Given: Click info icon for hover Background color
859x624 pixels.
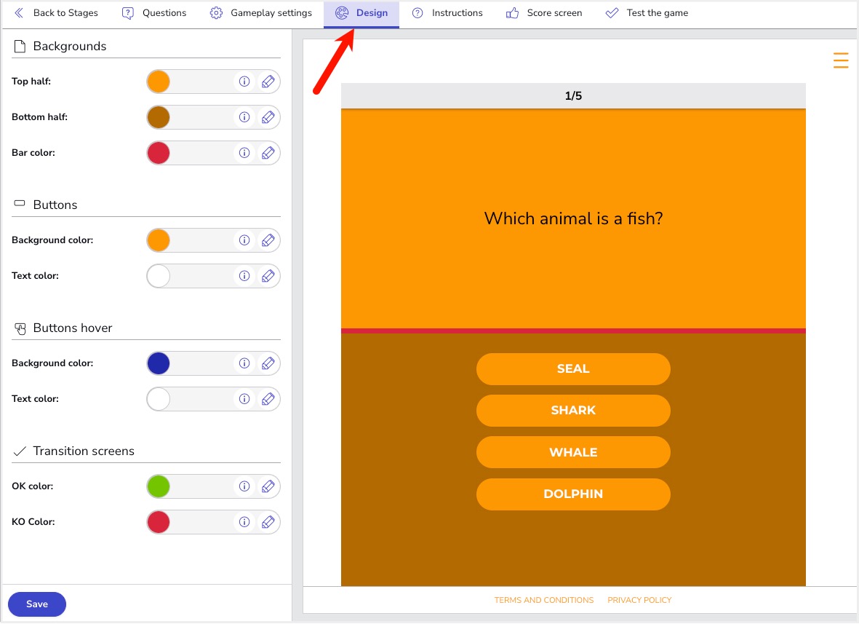Looking at the screenshot, I should (x=244, y=363).
